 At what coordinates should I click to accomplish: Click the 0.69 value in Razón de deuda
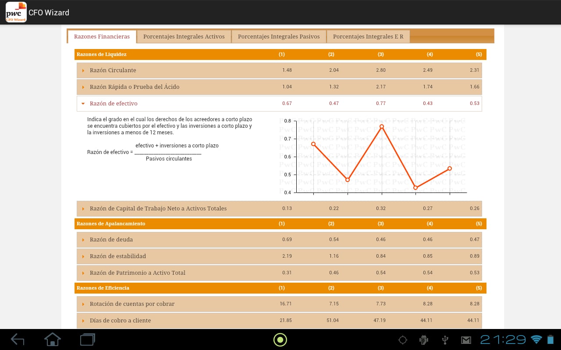[287, 239]
